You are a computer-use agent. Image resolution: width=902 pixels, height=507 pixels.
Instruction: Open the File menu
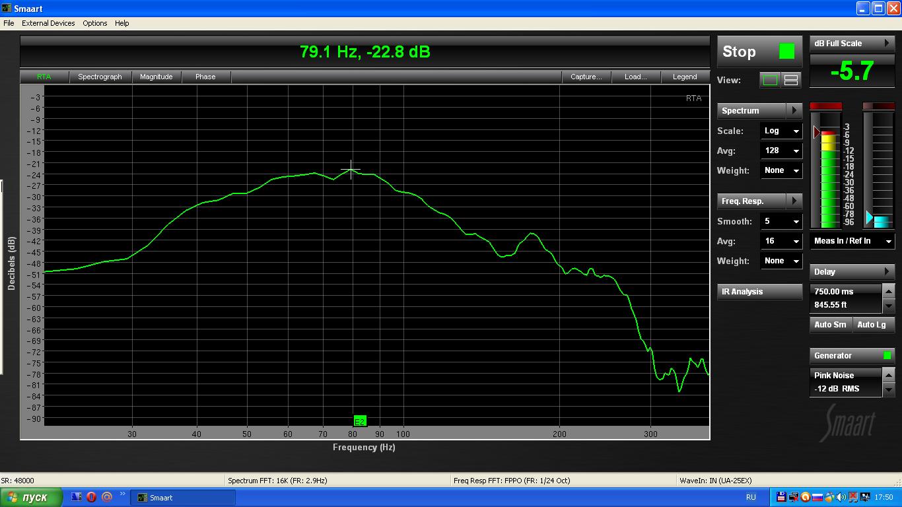[x=9, y=23]
